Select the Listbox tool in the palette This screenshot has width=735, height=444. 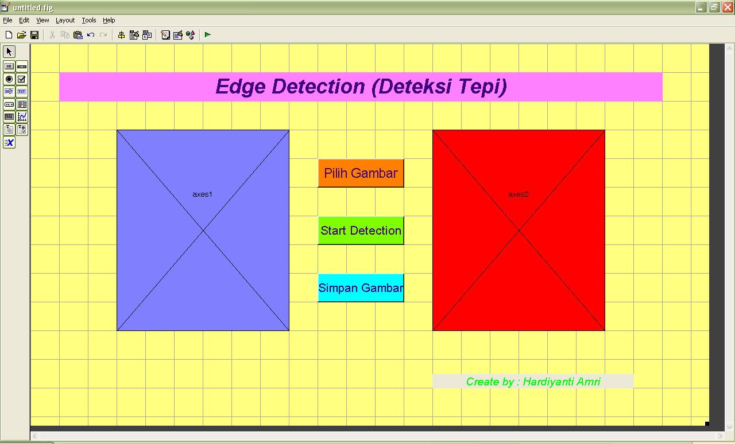[x=21, y=104]
